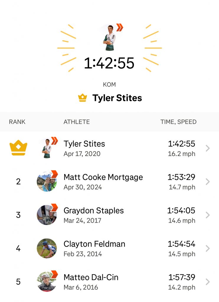
Task: Expand Matteo Dal-Cin's 1:57:39 result chevron
Action: point(207,282)
